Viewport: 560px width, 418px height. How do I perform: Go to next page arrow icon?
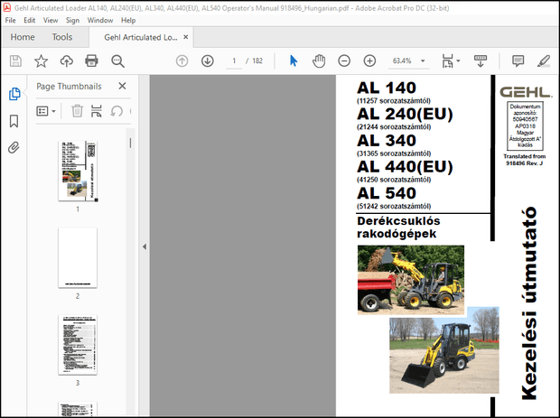click(x=208, y=61)
